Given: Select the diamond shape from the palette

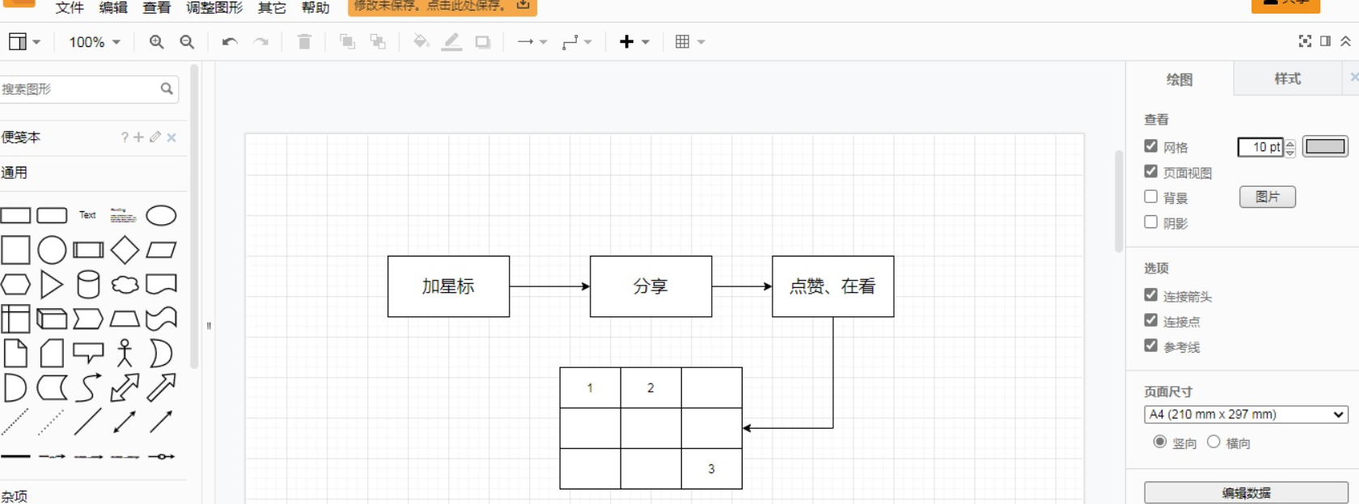Looking at the screenshot, I should pos(125,250).
